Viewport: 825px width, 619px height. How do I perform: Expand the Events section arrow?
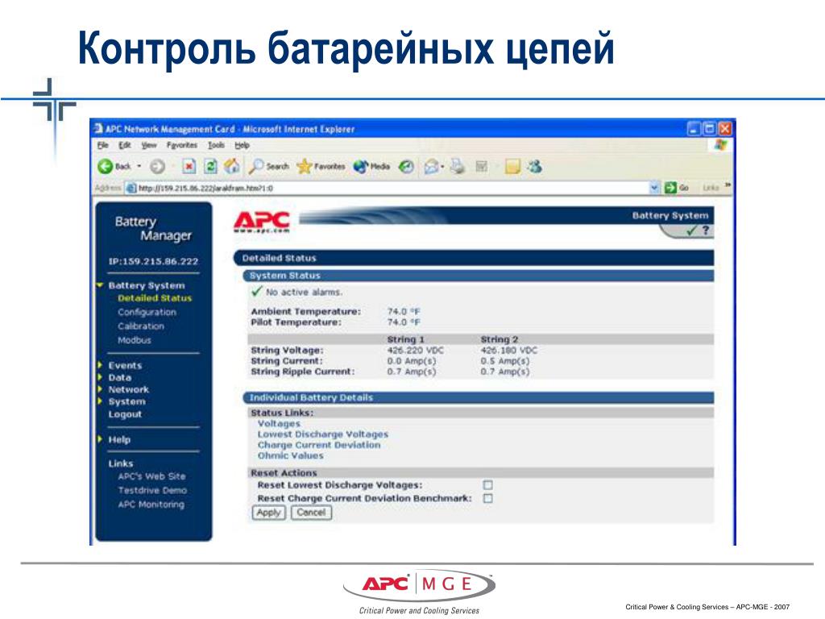[x=99, y=365]
